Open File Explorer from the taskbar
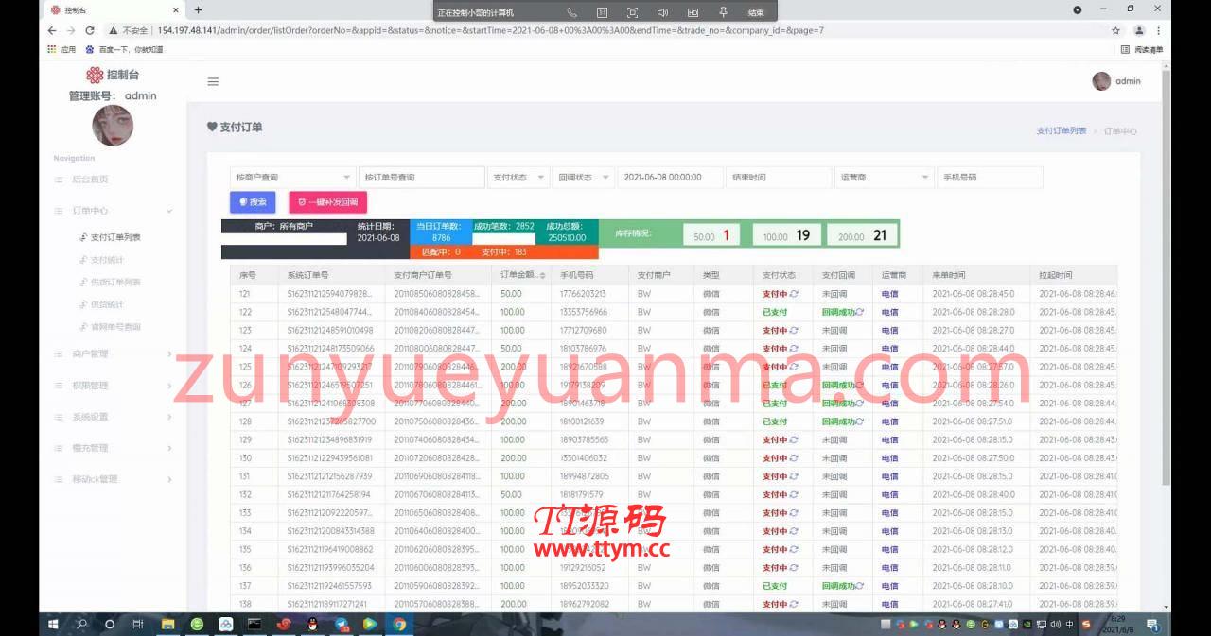 [x=167, y=625]
